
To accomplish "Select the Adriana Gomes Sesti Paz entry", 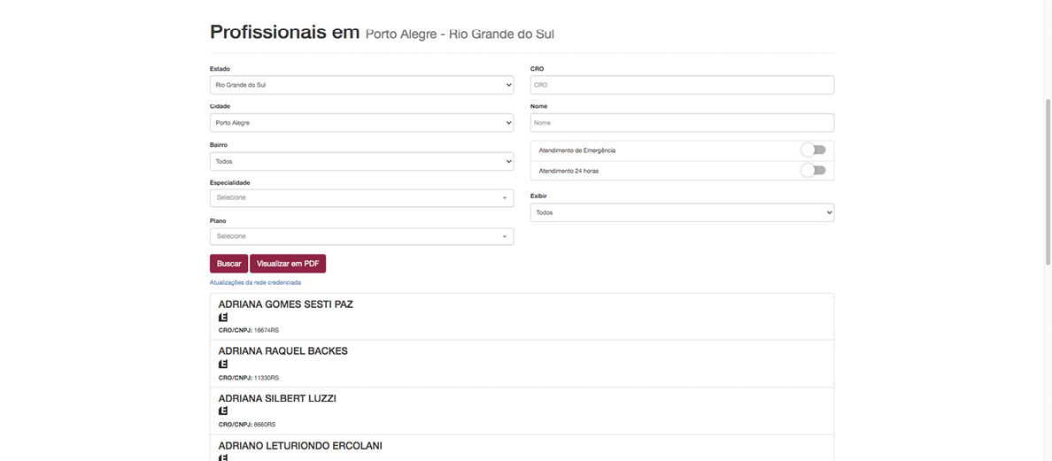I will click(x=522, y=316).
